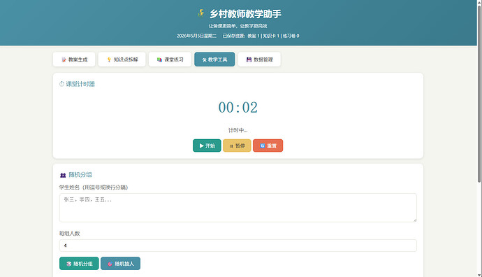Click the page vertical scrollbar

click(x=479, y=94)
